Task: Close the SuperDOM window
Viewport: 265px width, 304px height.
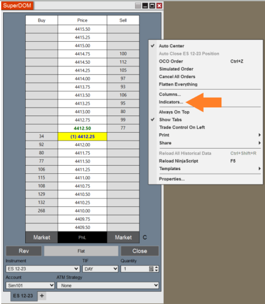Action: tap(159, 6)
